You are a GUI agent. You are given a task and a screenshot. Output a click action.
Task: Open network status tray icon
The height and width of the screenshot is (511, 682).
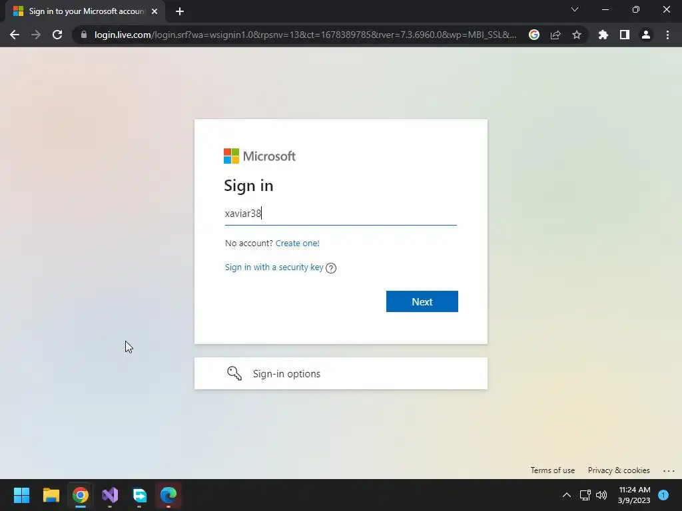(585, 495)
